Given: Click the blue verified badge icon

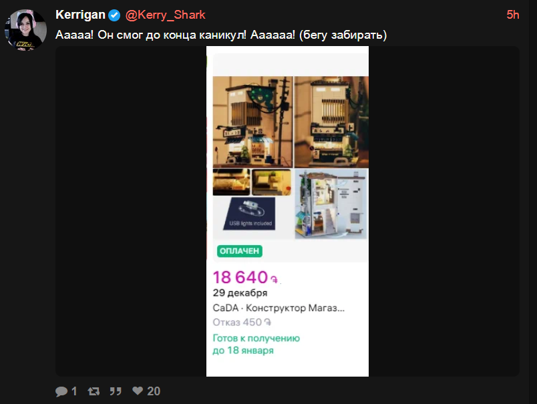Looking at the screenshot, I should [x=114, y=15].
